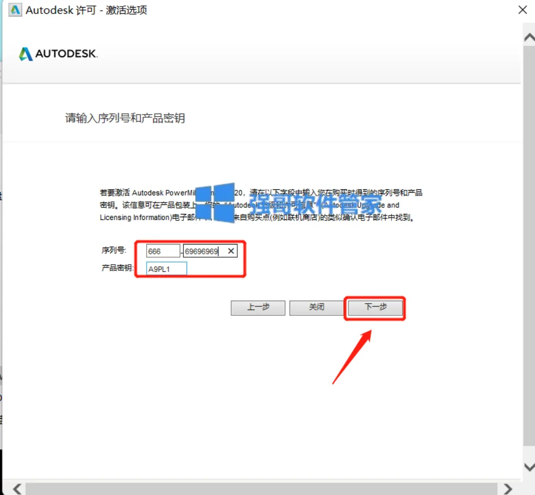The height and width of the screenshot is (495, 535).
Task: Click the Autodesk logo in header
Action: coord(58,53)
